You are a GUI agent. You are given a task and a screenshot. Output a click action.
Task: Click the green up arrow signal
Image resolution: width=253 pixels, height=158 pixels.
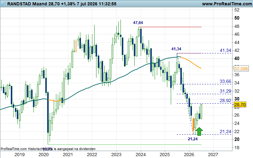199,131
